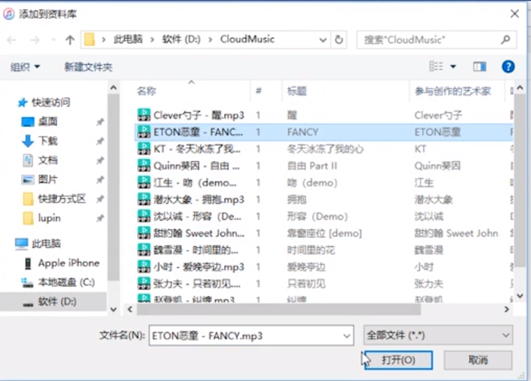Select file 甜约翰 Sweet John
Image resolution: width=531 pixels, height=381 pixels.
click(x=199, y=233)
